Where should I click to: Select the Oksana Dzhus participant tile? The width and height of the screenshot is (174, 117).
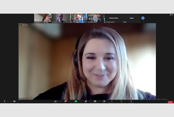pyautogui.click(x=114, y=18)
